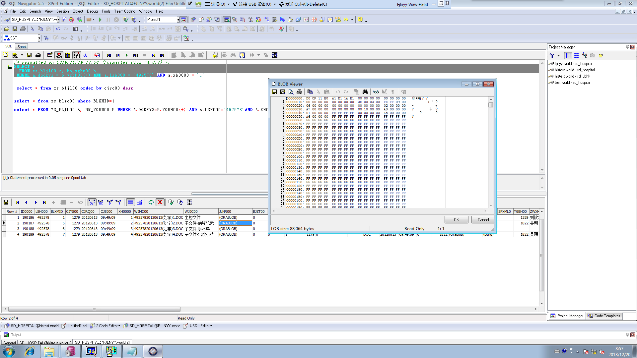This screenshot has height=358, width=637.
Task: Click OK in BLOB Viewer dialog
Action: 456,220
